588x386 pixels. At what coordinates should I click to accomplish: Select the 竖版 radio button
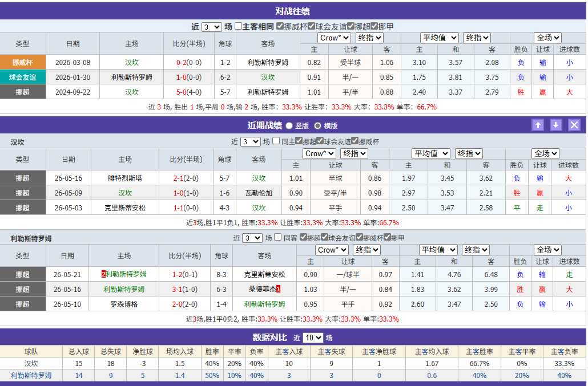point(289,126)
